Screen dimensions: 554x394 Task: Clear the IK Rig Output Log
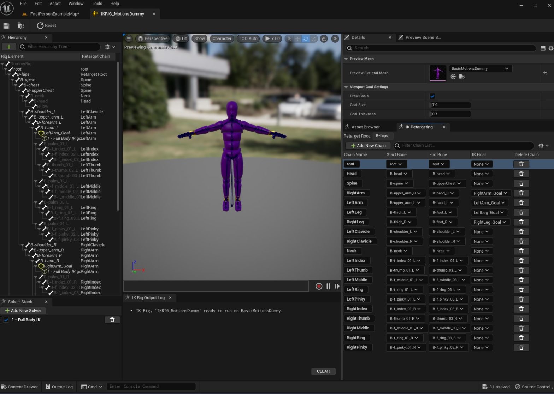[x=323, y=371]
